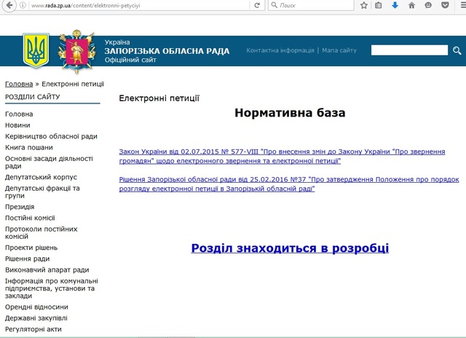Image resolution: width=466 pixels, height=338 pixels.
Task: Open 'Керівництво обласної ради' section
Action: coord(51,136)
